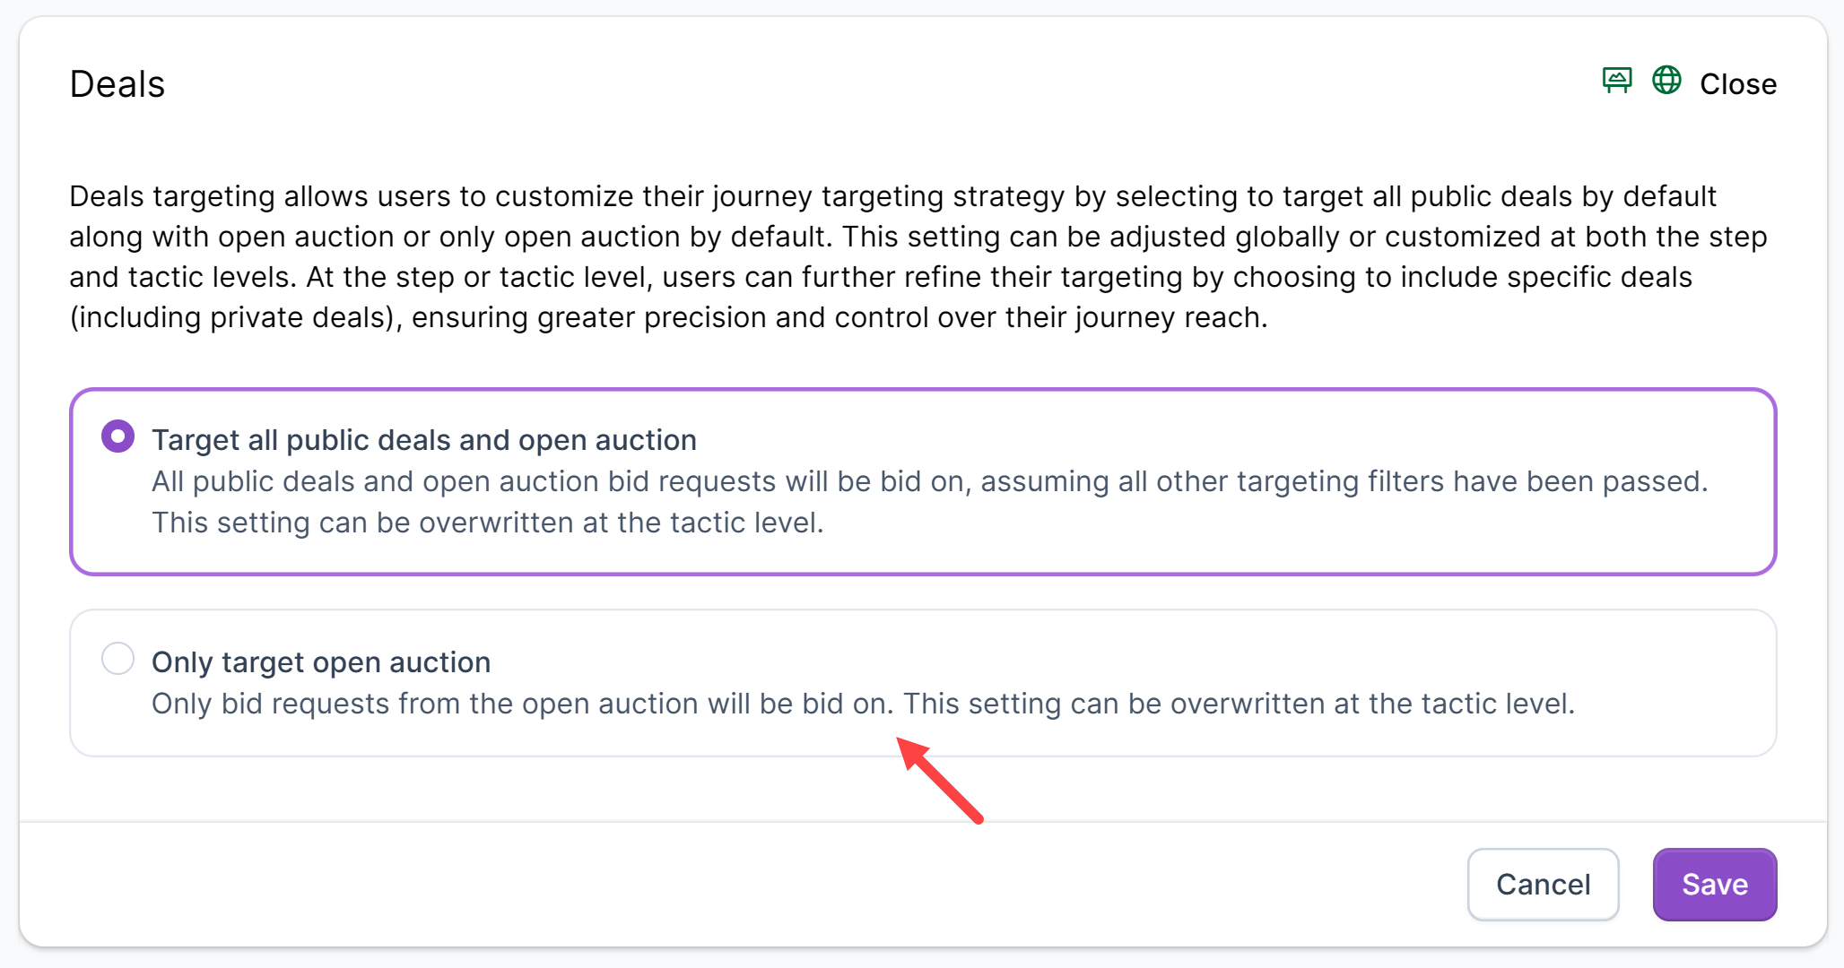
Task: Click the 'Only target open auction' label
Action: pos(321,662)
